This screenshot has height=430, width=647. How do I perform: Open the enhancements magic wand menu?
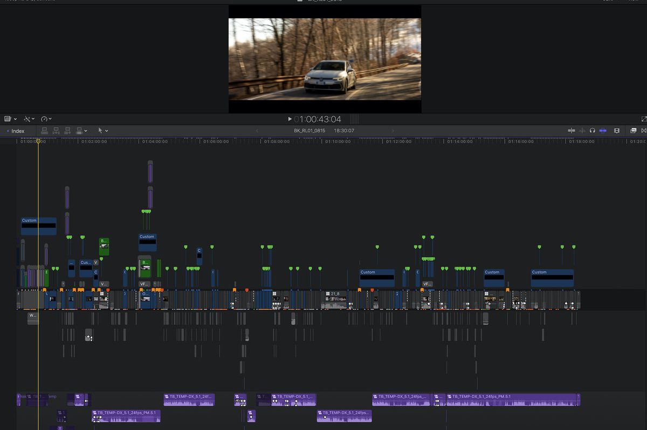click(x=29, y=119)
